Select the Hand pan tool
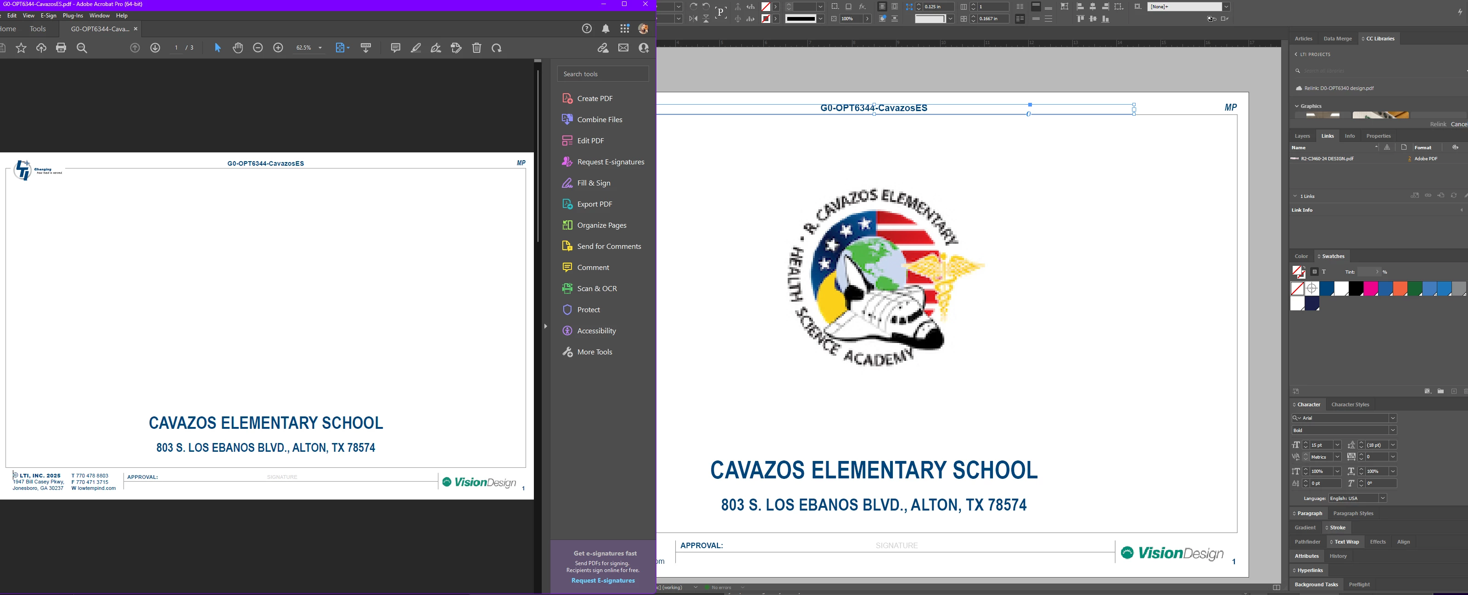1468x595 pixels. [x=238, y=48]
